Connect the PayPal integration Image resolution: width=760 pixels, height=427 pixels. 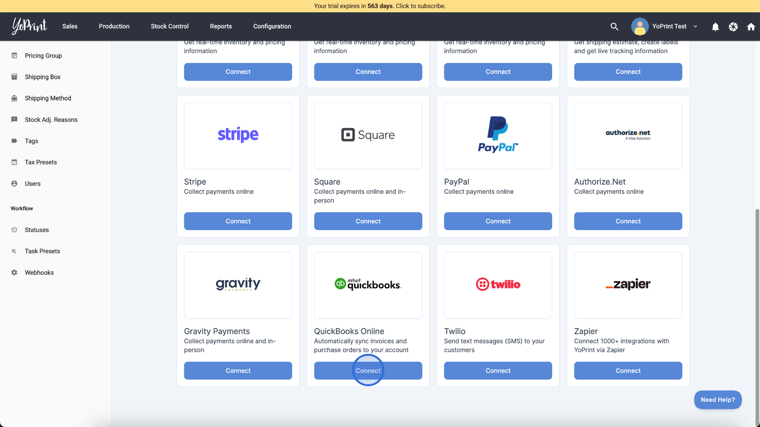(x=498, y=221)
